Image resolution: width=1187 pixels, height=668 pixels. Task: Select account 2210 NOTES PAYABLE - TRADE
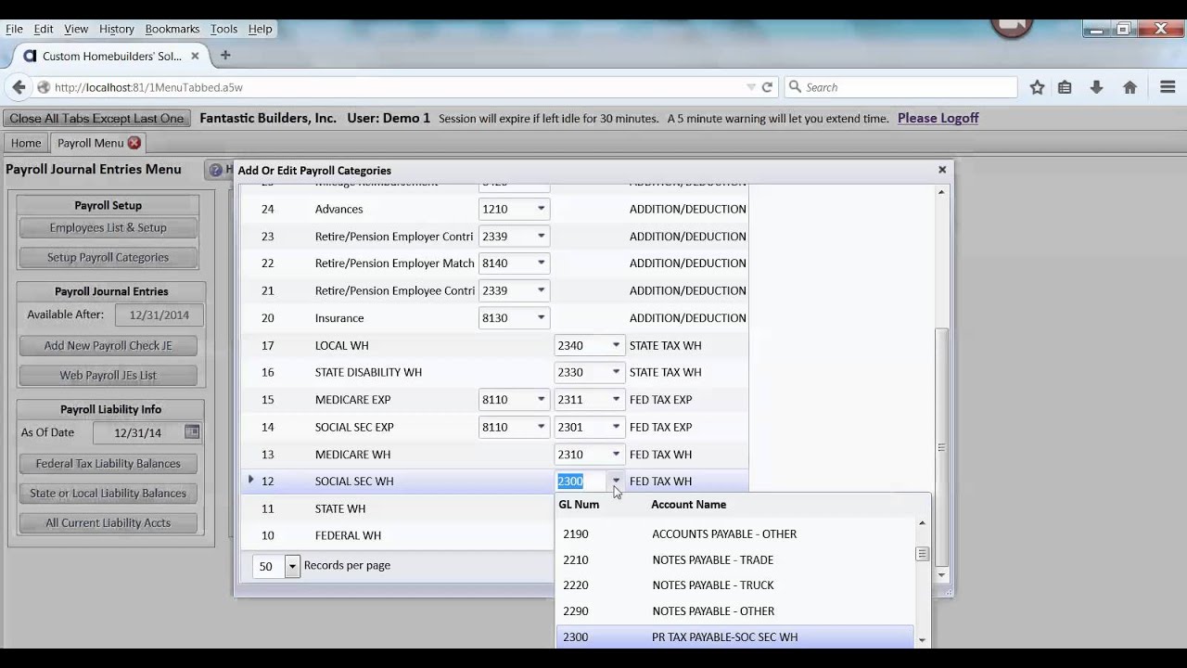pos(734,559)
